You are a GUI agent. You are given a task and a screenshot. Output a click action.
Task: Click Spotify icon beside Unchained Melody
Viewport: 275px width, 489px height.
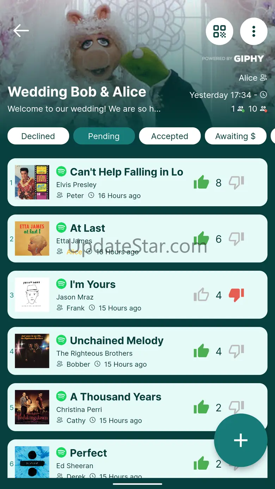tap(61, 340)
